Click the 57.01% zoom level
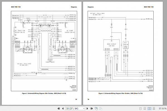Screen dimensions: 167x111 tap(163, 108)
